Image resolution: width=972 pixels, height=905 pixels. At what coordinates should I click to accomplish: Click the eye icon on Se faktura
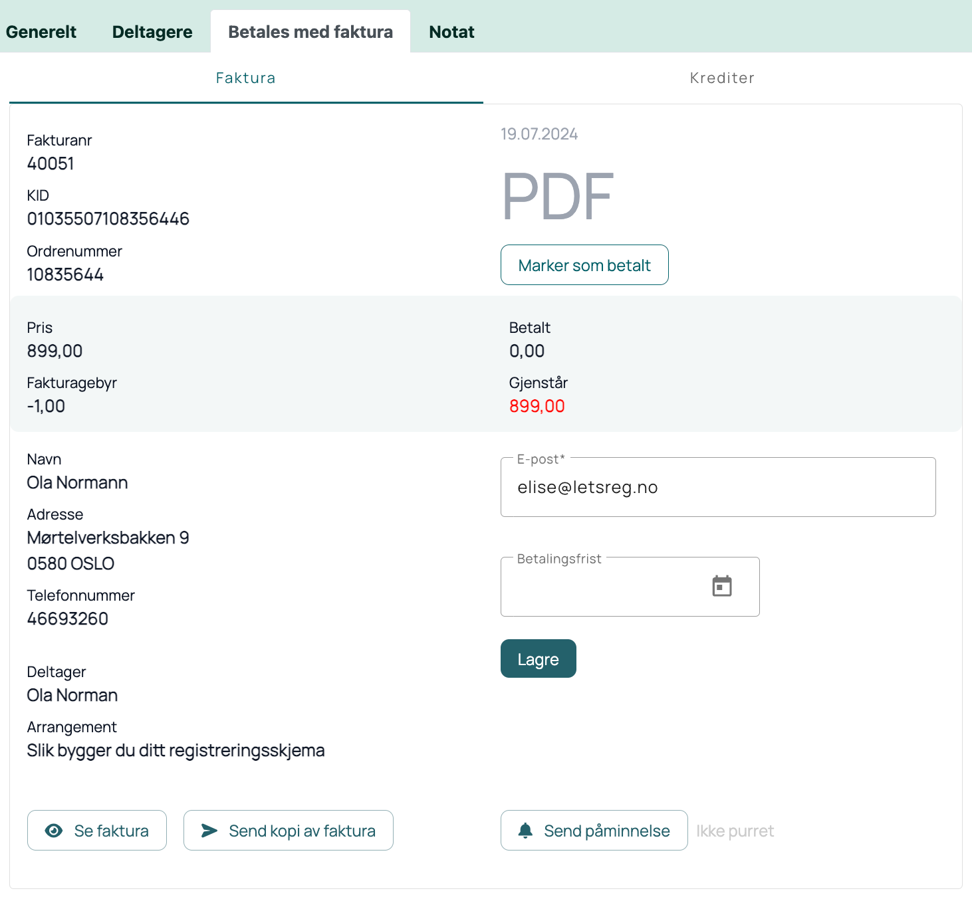pos(54,831)
